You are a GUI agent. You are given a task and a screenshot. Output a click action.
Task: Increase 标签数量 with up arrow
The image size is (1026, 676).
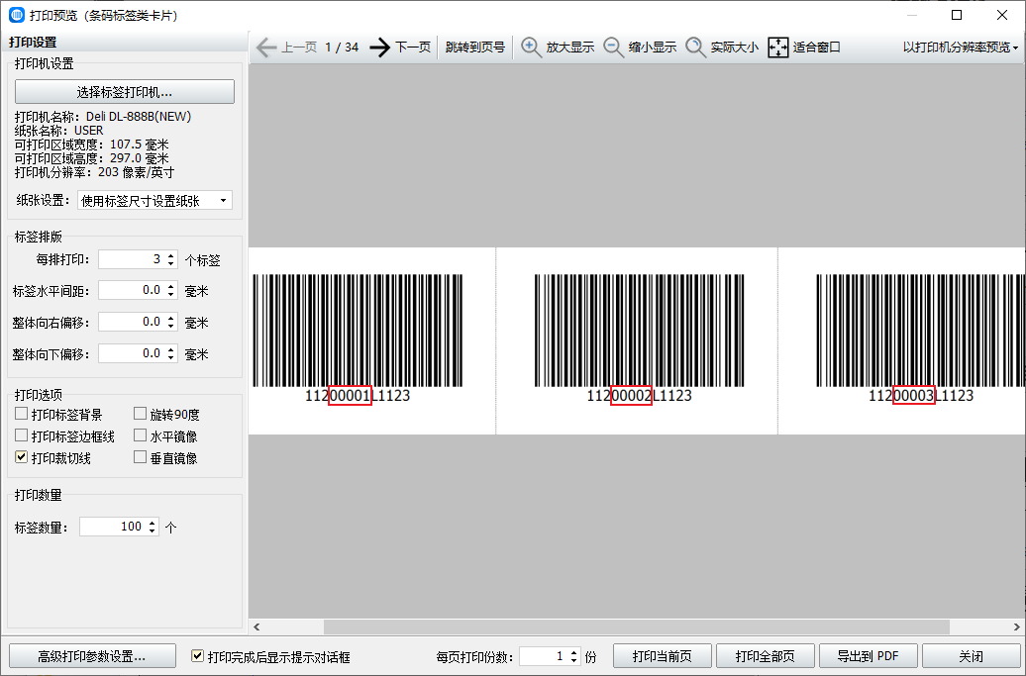pos(153,523)
